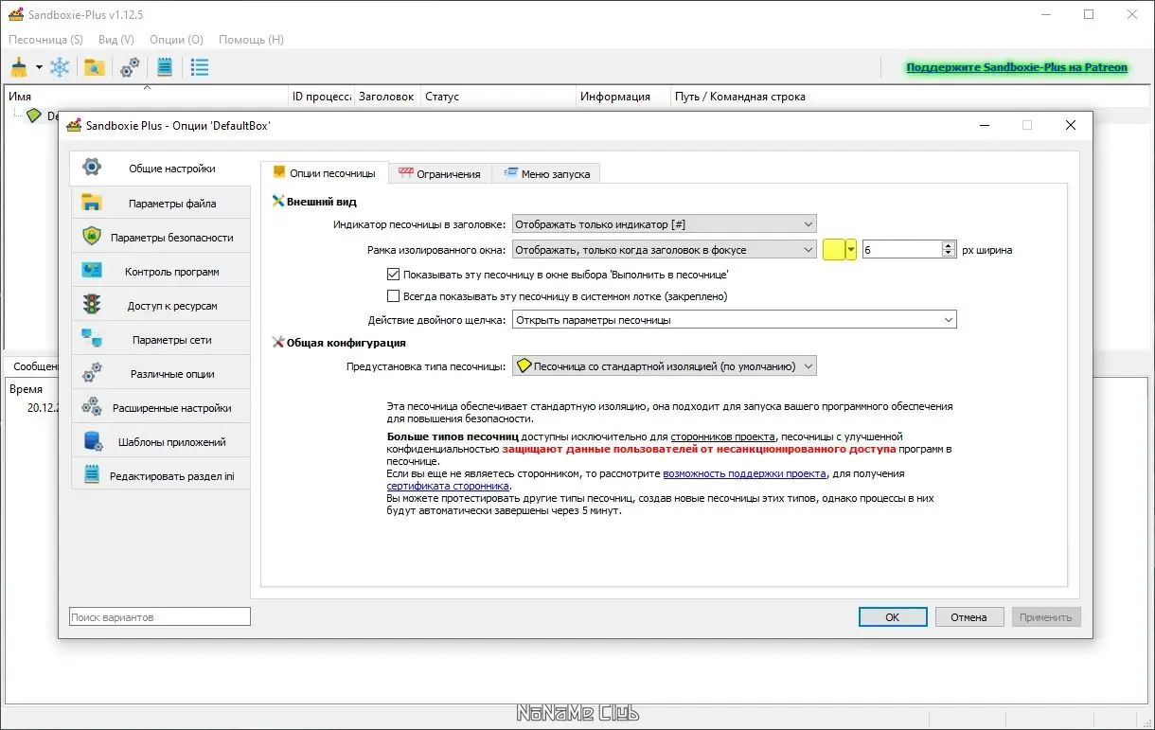Click the yellow border color swatch
This screenshot has width=1155, height=730.
pos(834,250)
